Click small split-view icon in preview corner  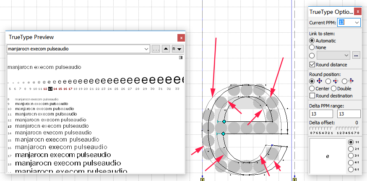tap(181, 58)
